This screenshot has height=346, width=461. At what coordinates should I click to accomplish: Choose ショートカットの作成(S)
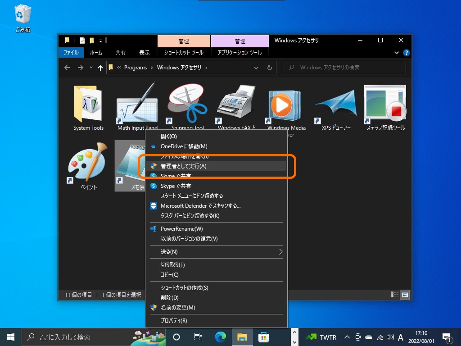point(216,287)
